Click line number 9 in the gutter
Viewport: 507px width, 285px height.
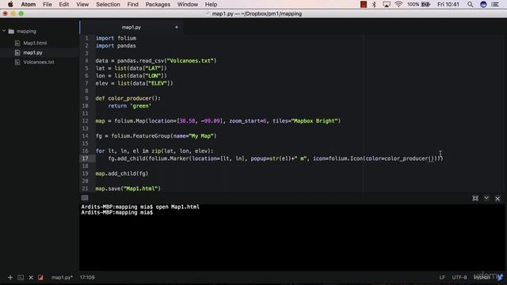point(86,98)
